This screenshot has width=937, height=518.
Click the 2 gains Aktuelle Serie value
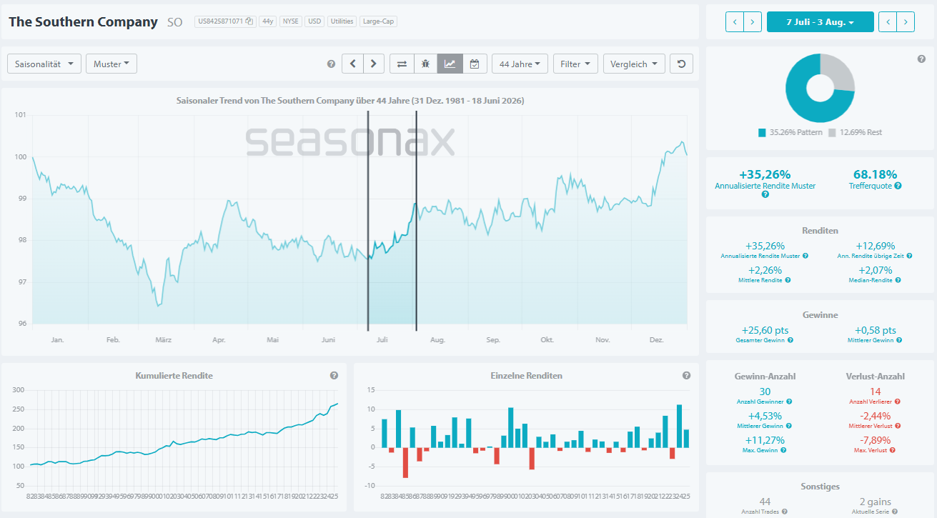click(875, 502)
